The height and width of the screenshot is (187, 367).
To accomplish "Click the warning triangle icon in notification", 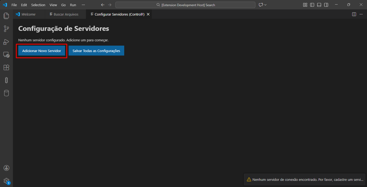I will click(x=249, y=179).
